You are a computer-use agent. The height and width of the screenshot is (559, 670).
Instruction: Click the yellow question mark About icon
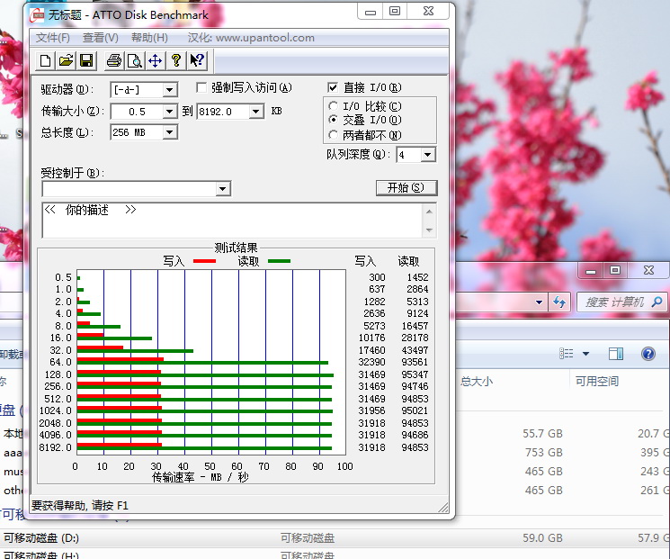click(x=175, y=60)
